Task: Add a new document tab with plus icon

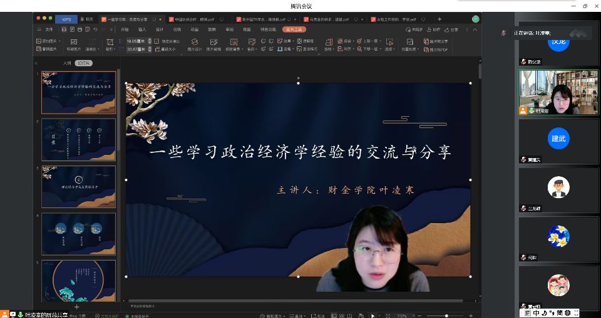Action: click(439, 19)
